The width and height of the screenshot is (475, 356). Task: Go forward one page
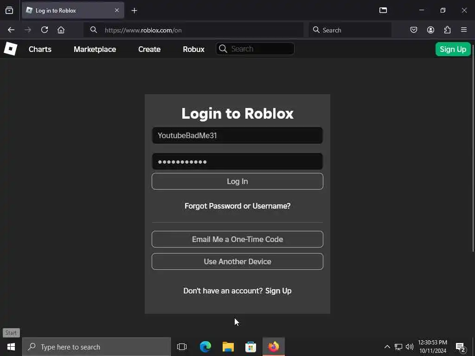[28, 30]
